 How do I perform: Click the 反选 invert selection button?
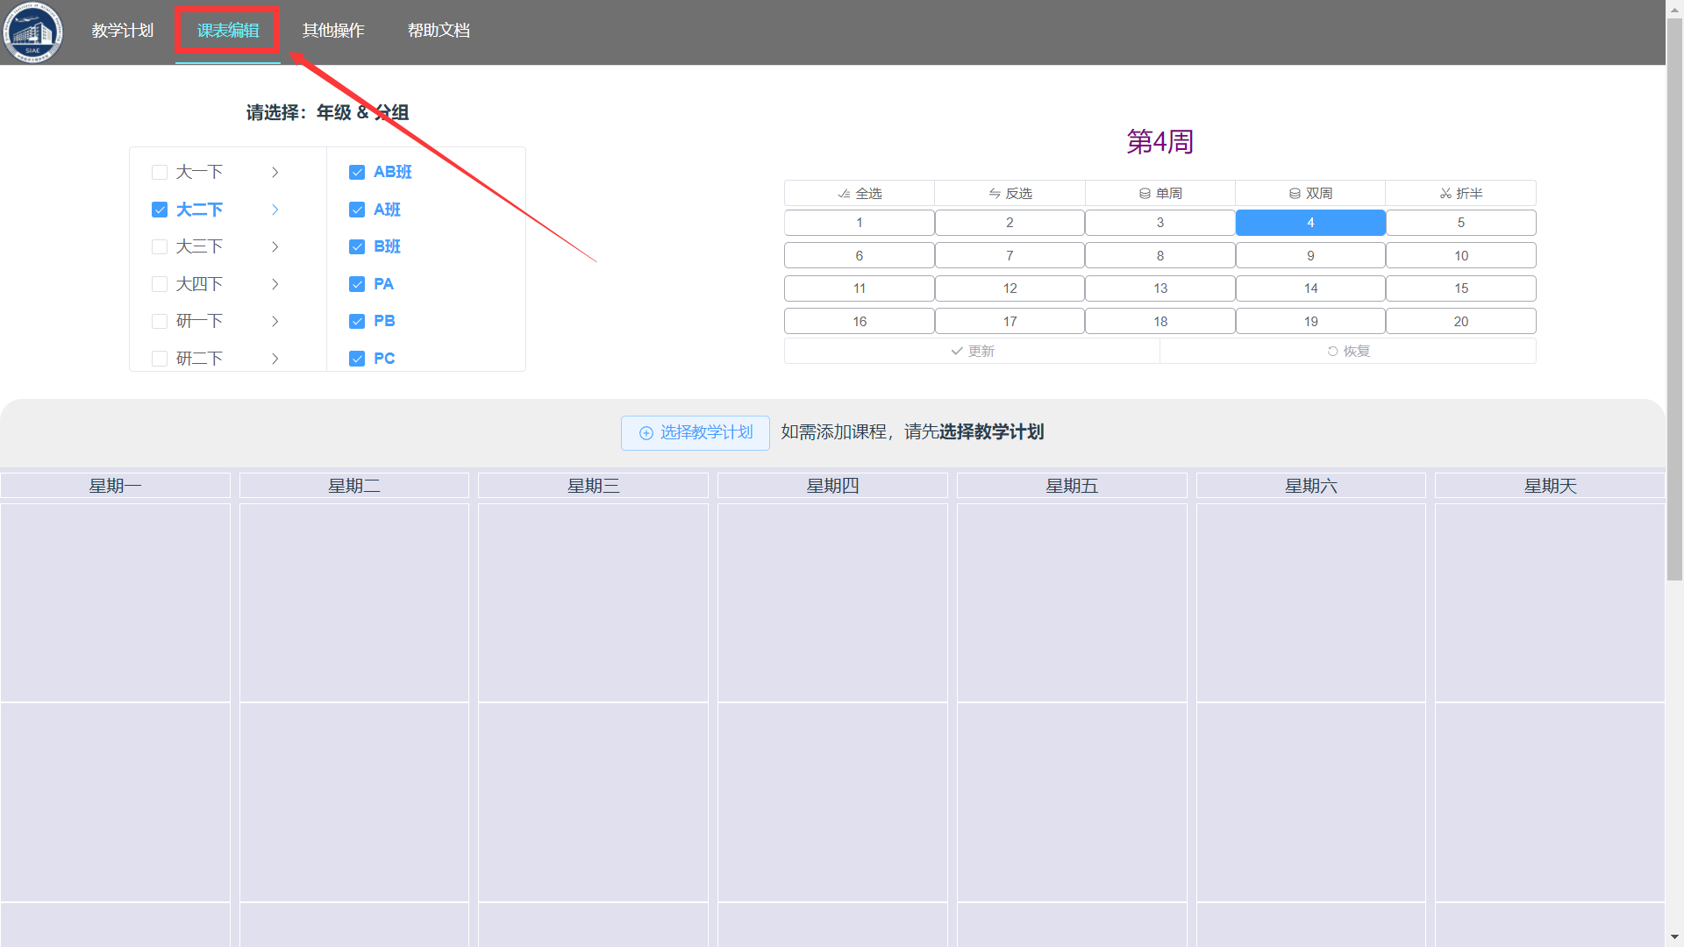[1010, 193]
